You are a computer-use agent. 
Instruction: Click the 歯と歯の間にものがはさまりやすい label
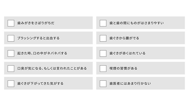pos(136,23)
